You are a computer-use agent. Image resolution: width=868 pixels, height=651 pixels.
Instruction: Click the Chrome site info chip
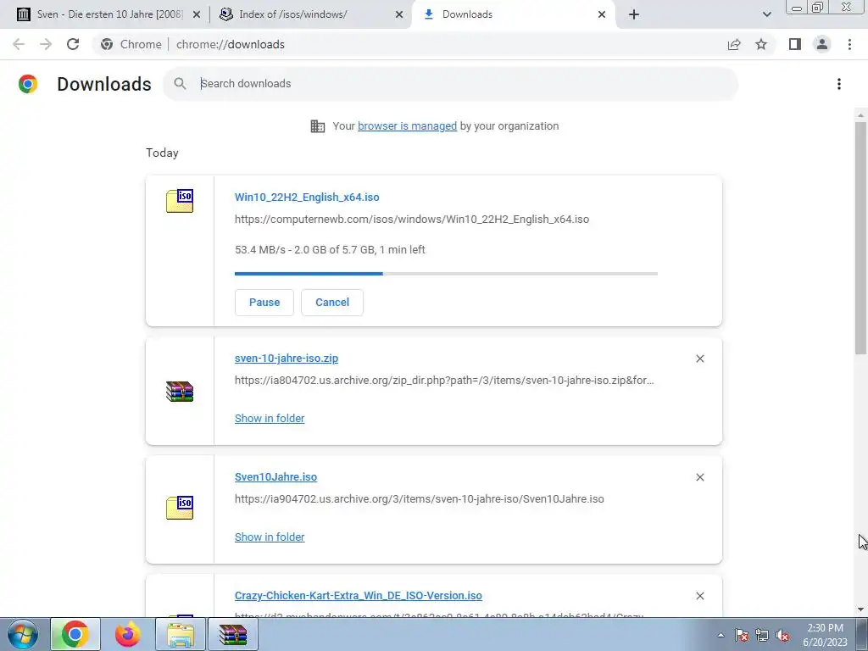pos(131,44)
